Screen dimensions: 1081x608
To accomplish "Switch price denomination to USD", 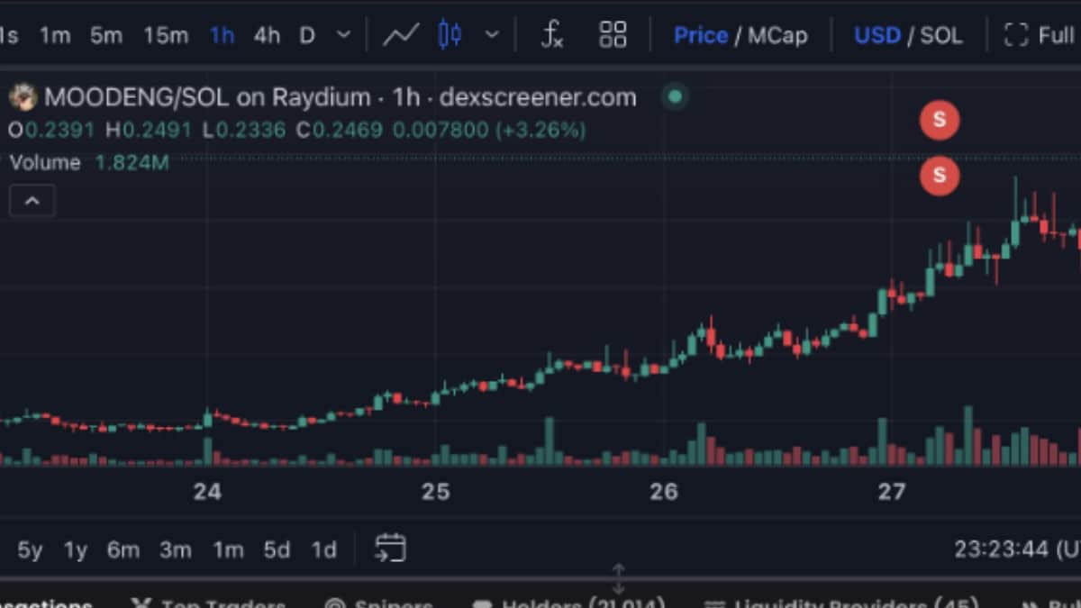I will [877, 35].
